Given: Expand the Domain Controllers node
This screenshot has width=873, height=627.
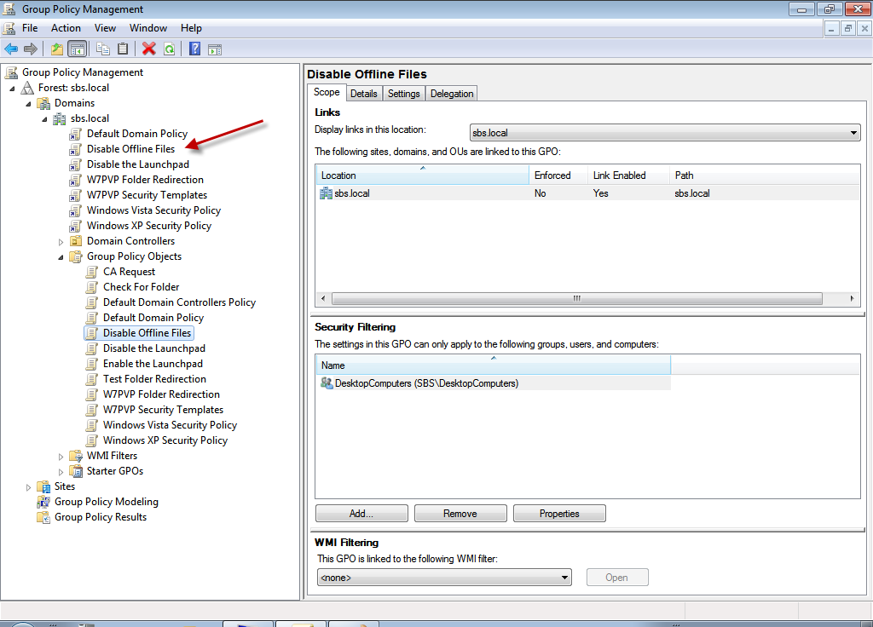Looking at the screenshot, I should 61,242.
